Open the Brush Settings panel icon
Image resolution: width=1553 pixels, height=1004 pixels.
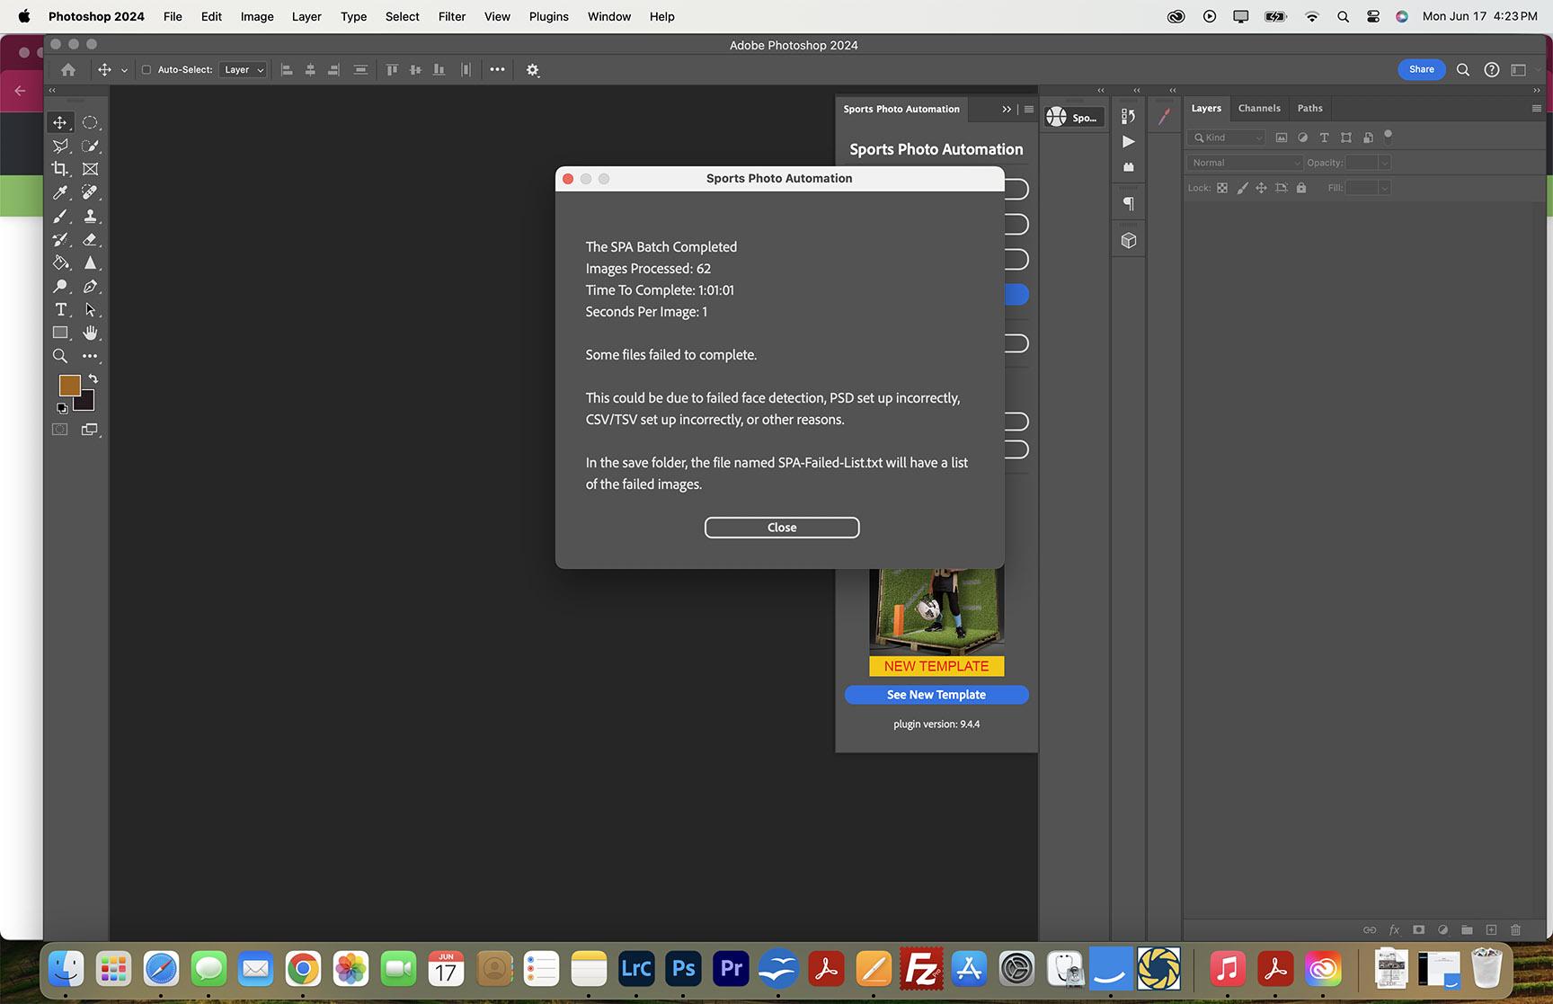(x=1165, y=116)
